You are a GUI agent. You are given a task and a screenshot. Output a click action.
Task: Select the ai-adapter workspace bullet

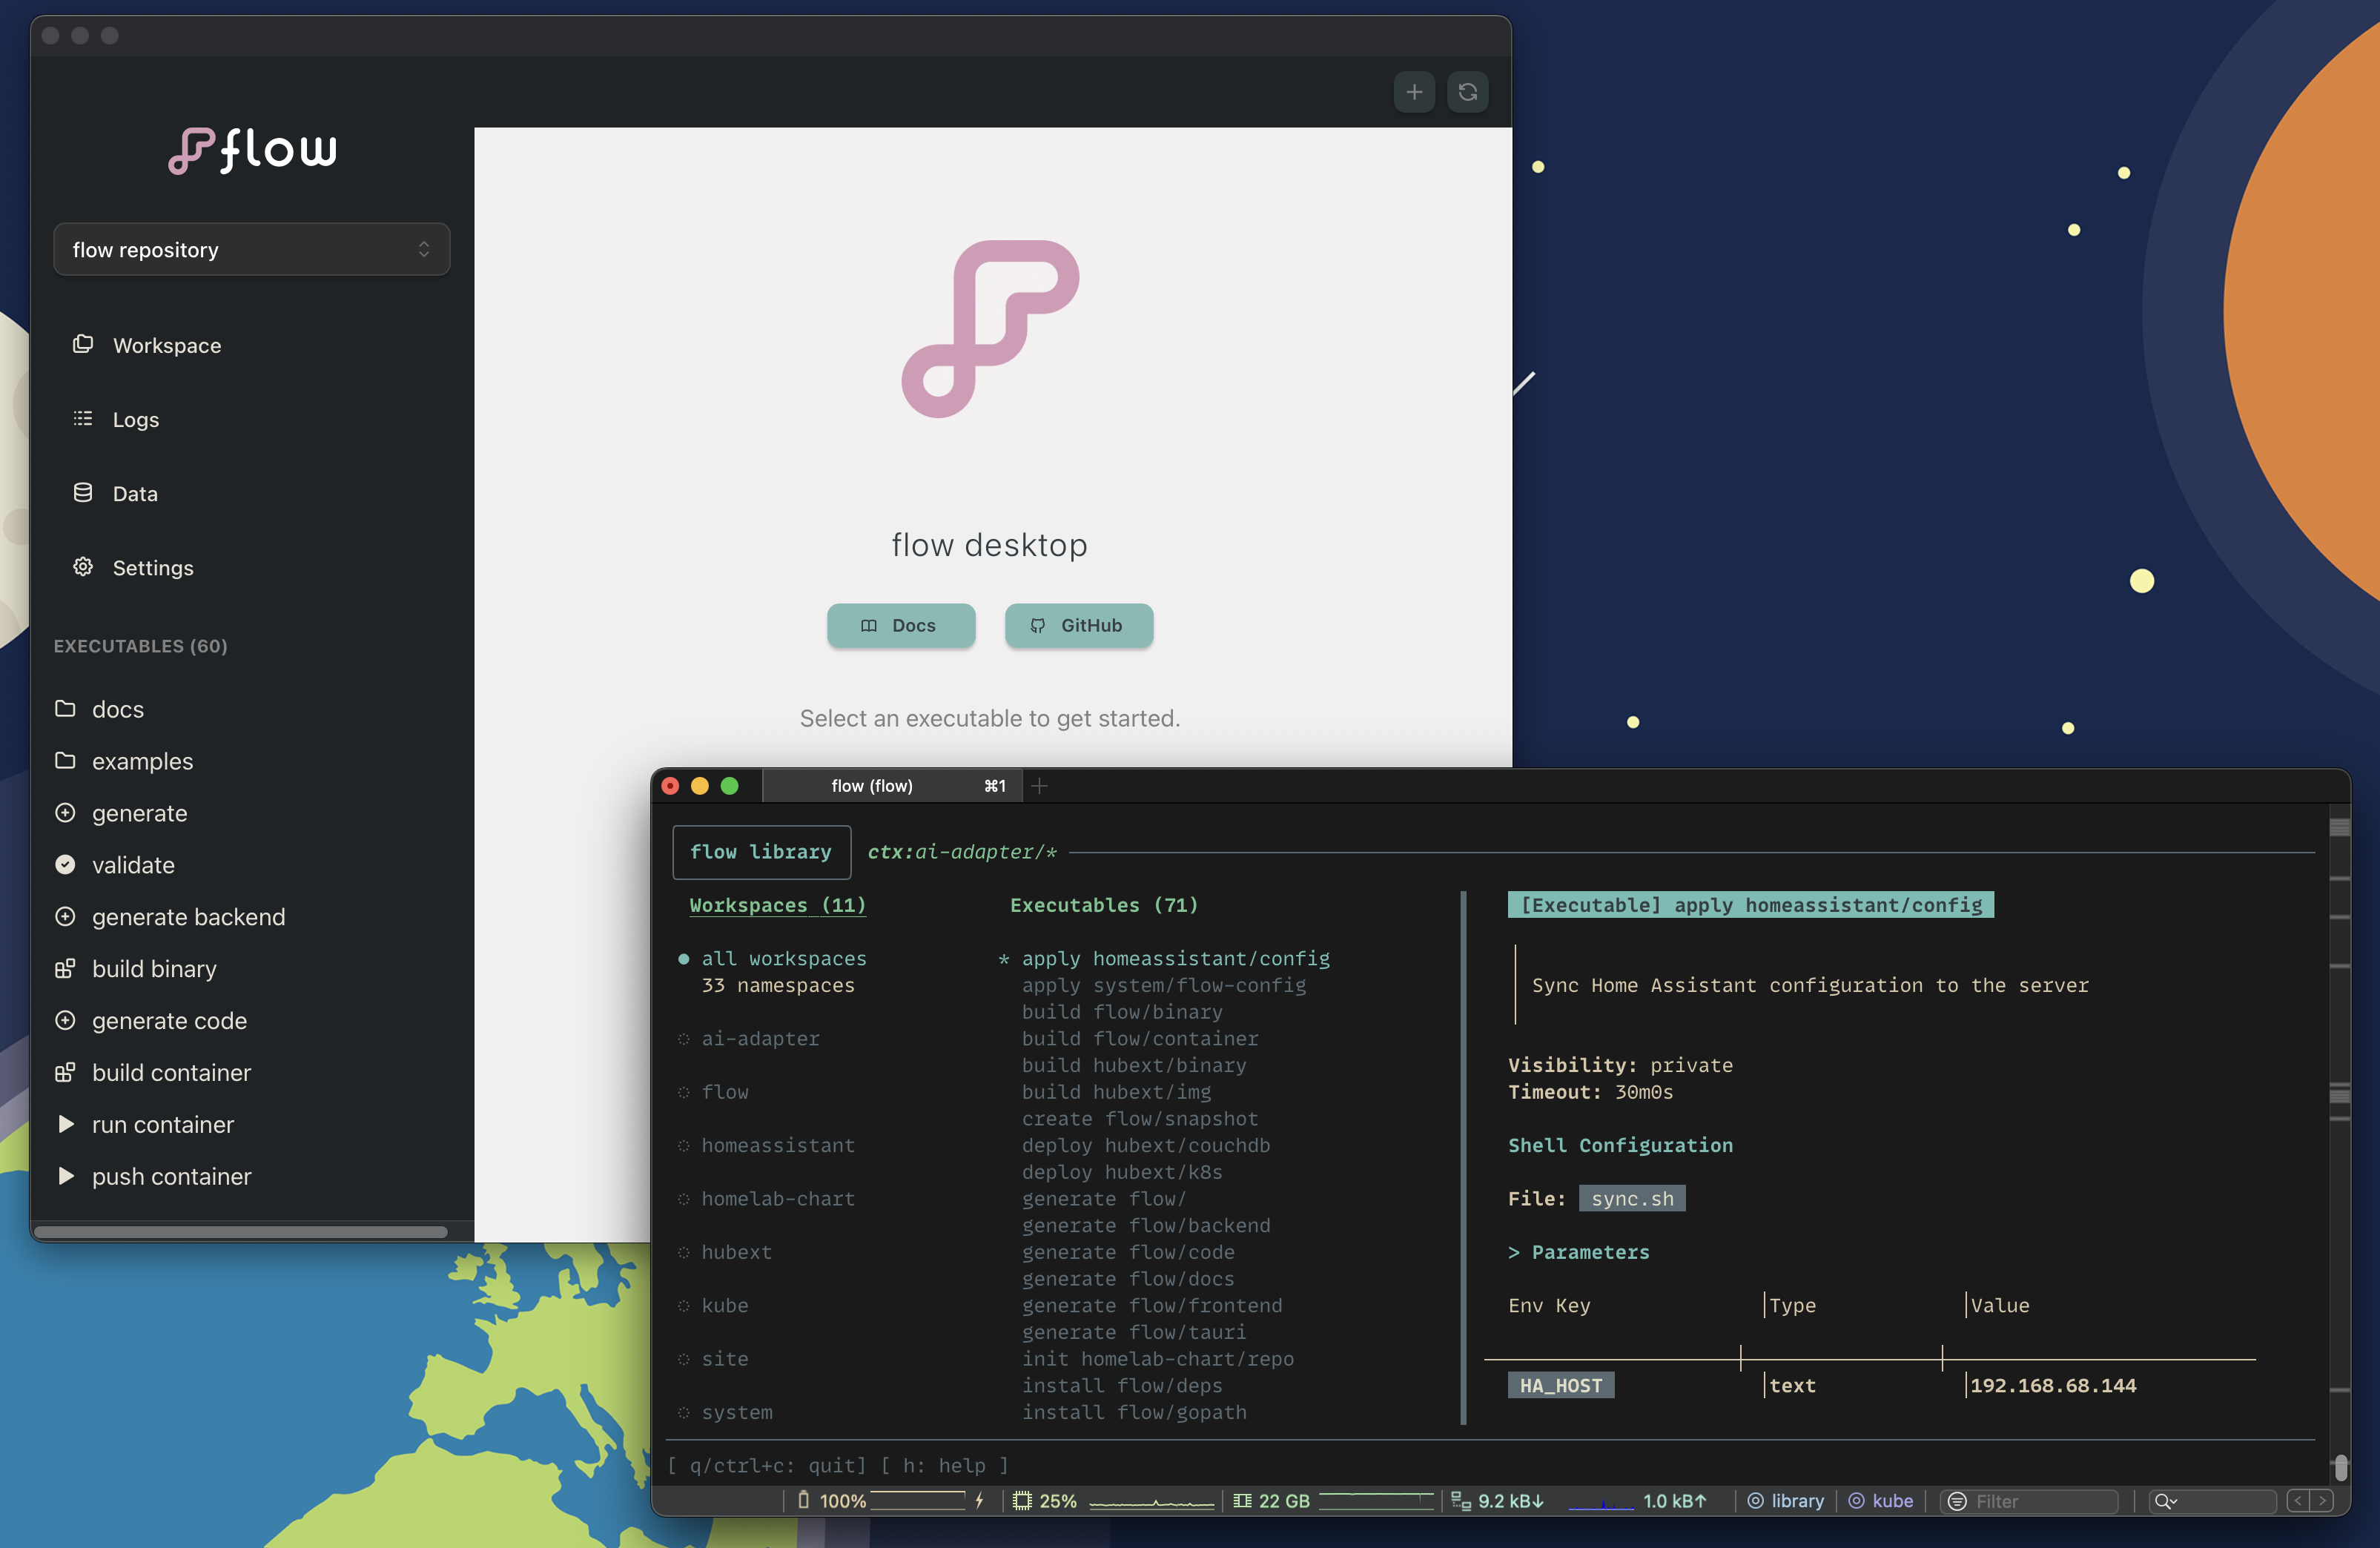684,1039
